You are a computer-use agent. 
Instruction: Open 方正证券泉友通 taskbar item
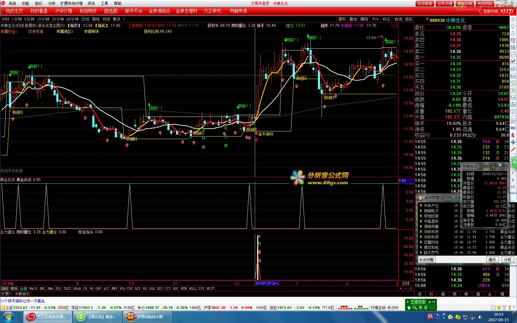coord(48,317)
